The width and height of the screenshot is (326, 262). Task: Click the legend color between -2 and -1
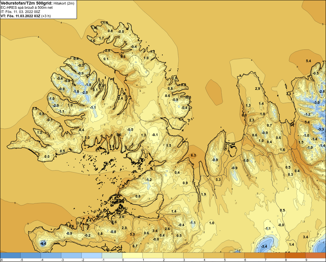point(92,255)
